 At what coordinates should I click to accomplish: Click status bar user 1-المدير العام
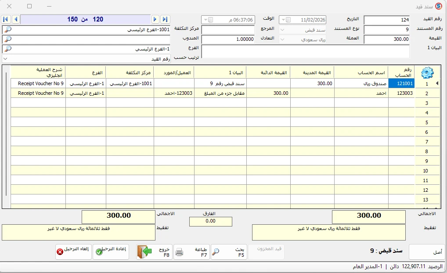tap(367, 266)
